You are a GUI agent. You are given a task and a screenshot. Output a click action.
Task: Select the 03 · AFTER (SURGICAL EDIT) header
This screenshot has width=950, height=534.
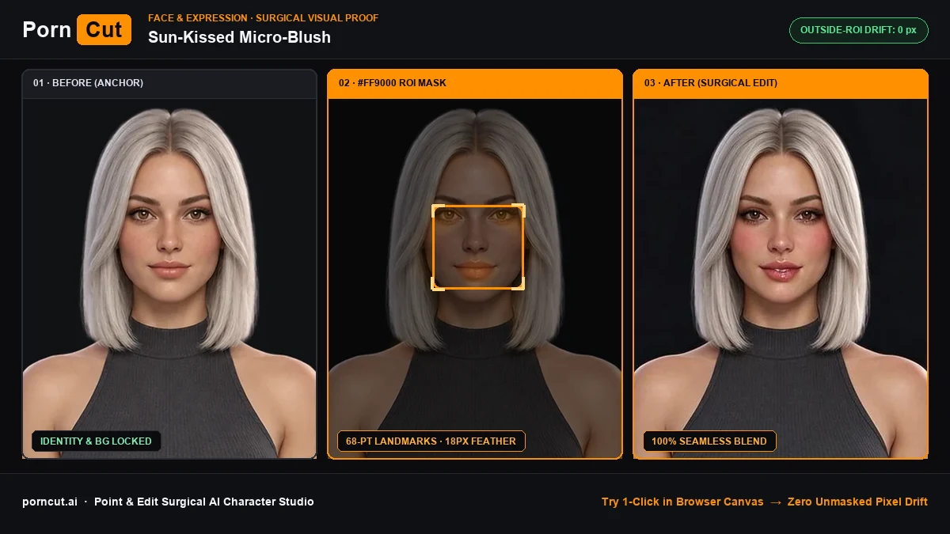coord(781,83)
